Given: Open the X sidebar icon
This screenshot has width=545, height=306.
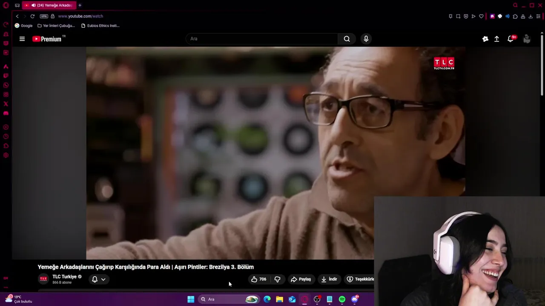Looking at the screenshot, I should (x=6, y=104).
